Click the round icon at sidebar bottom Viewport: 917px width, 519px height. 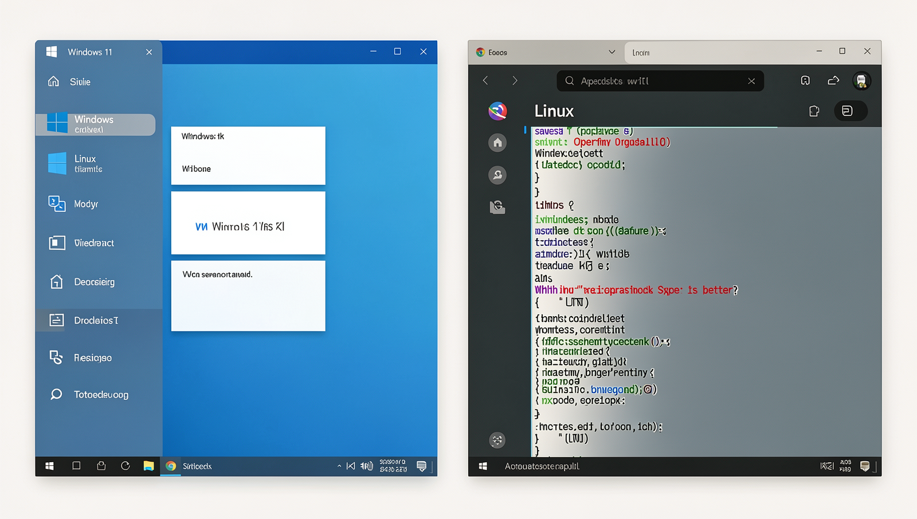coord(497,440)
